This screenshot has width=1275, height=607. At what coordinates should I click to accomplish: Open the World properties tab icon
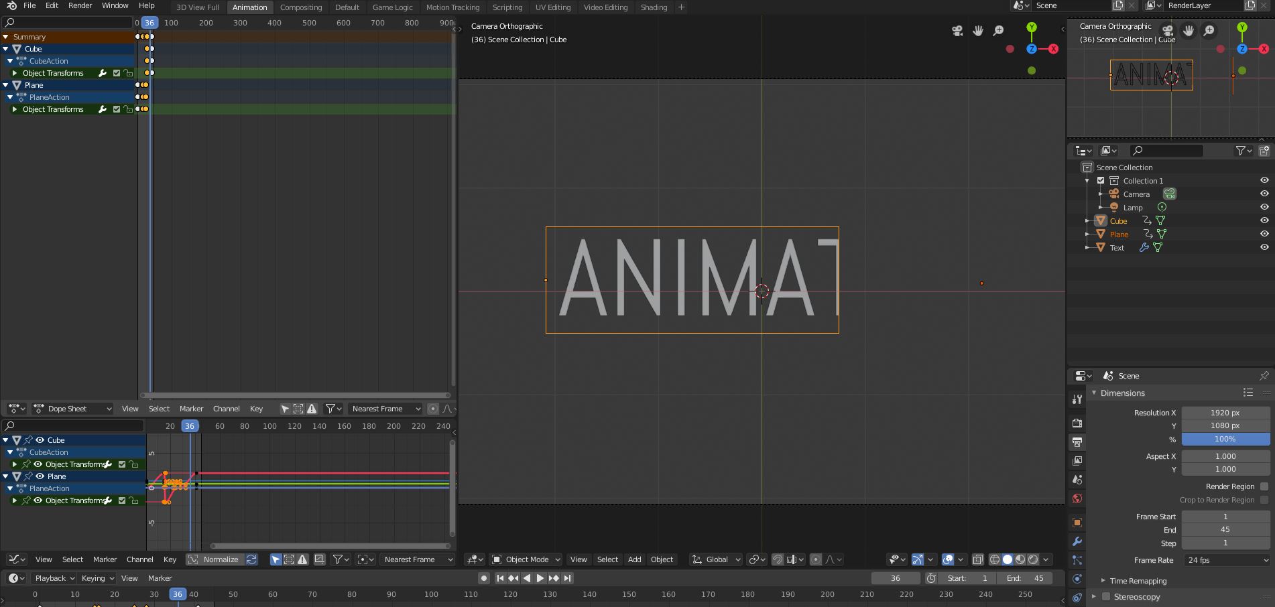[x=1077, y=498]
